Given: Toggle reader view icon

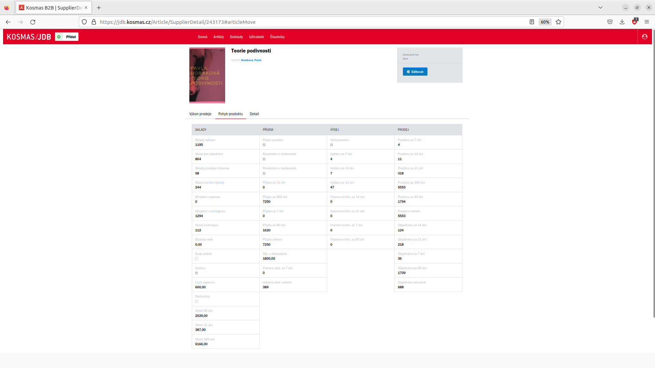Looking at the screenshot, I should point(532,22).
